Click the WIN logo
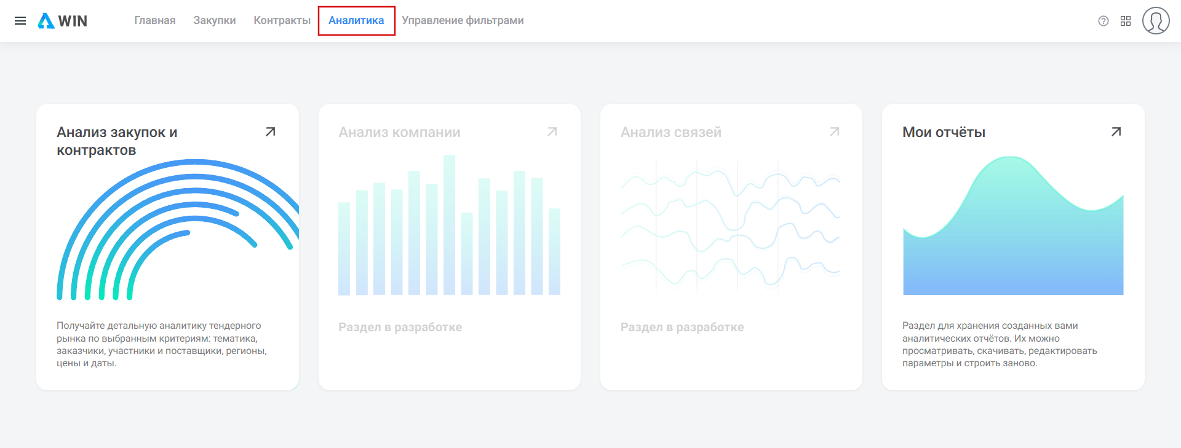The image size is (1181, 448). 63,21
